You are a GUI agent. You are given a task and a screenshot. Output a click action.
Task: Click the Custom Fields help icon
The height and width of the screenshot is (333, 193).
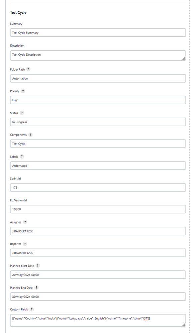[x=32, y=309]
